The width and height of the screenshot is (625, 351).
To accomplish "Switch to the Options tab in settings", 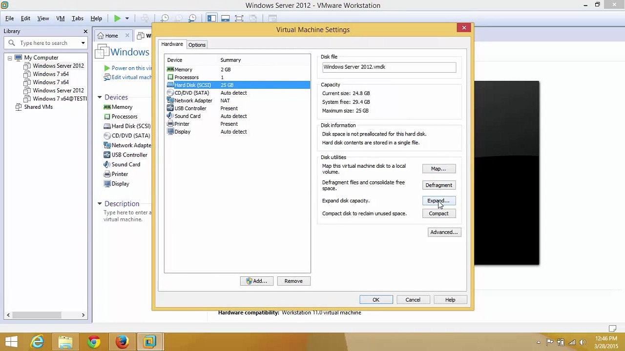I will 197,45.
